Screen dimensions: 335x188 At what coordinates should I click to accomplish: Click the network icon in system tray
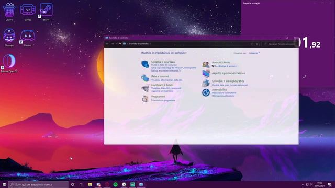click(x=307, y=184)
